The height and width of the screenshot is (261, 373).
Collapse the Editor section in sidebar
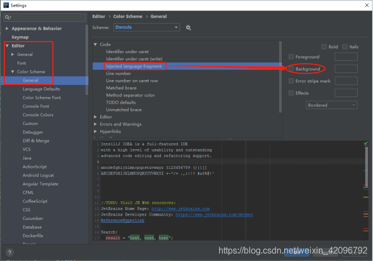pyautogui.click(x=7, y=46)
